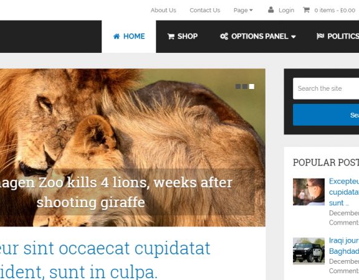Expand the Page dropdown menu

click(243, 11)
